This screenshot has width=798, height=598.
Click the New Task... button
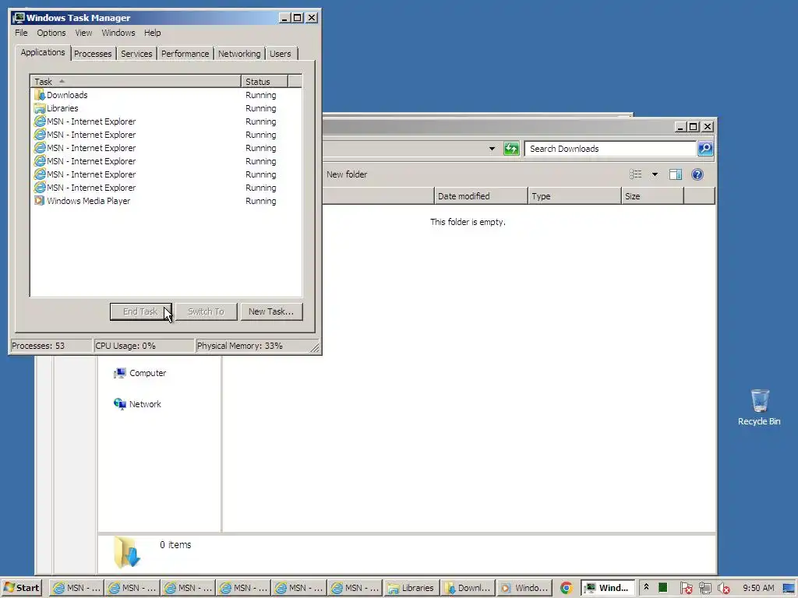[x=271, y=311]
